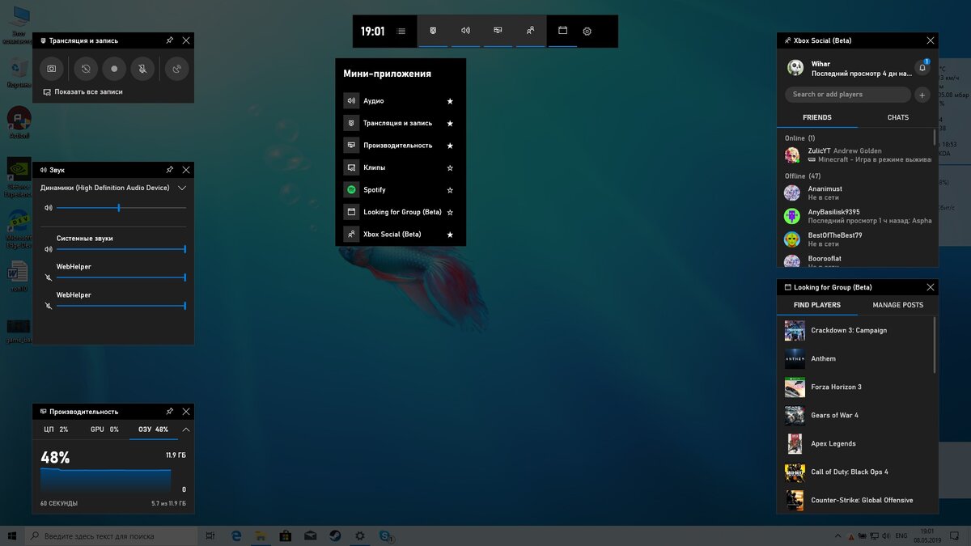Select the FRIENDS tab
Screen dimensions: 971x546
pos(817,117)
